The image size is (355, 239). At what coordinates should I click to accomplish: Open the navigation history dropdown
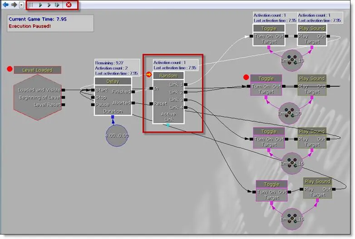(21, 5)
